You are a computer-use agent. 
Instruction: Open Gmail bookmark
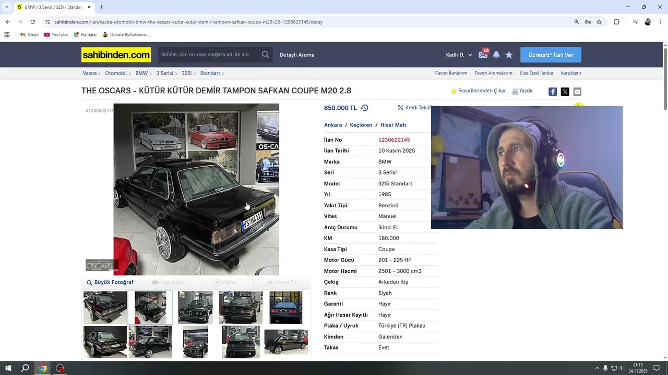coord(29,35)
